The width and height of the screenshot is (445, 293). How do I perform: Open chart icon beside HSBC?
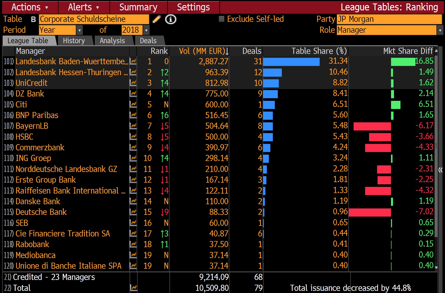(x=133, y=137)
